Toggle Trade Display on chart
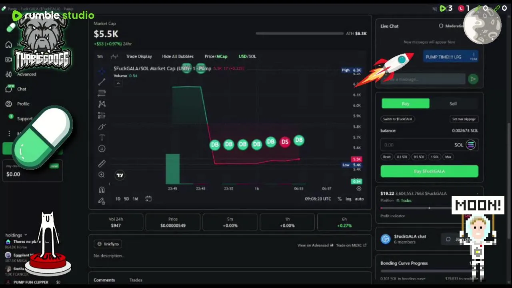 click(x=139, y=56)
